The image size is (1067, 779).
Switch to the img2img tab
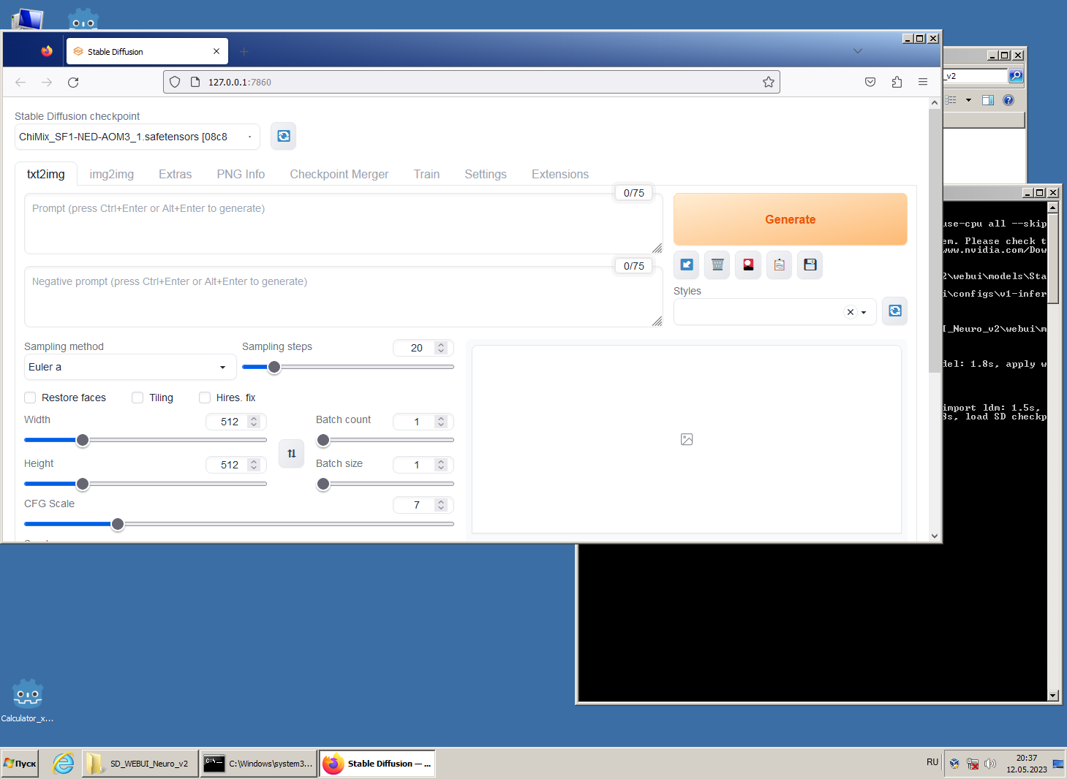[x=112, y=174]
